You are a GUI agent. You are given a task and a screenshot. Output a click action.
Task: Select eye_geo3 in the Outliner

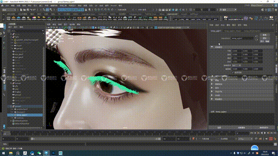click(19, 57)
